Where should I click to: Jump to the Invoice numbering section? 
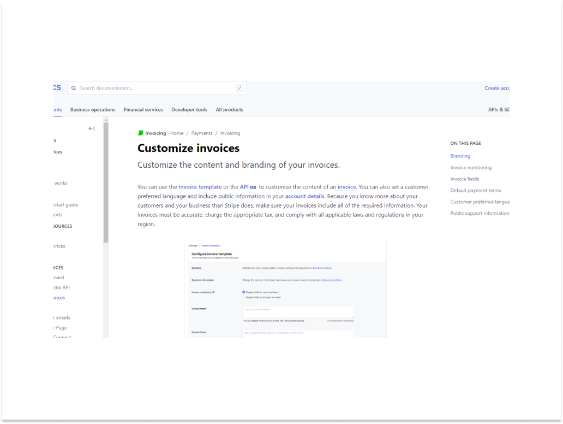(471, 168)
